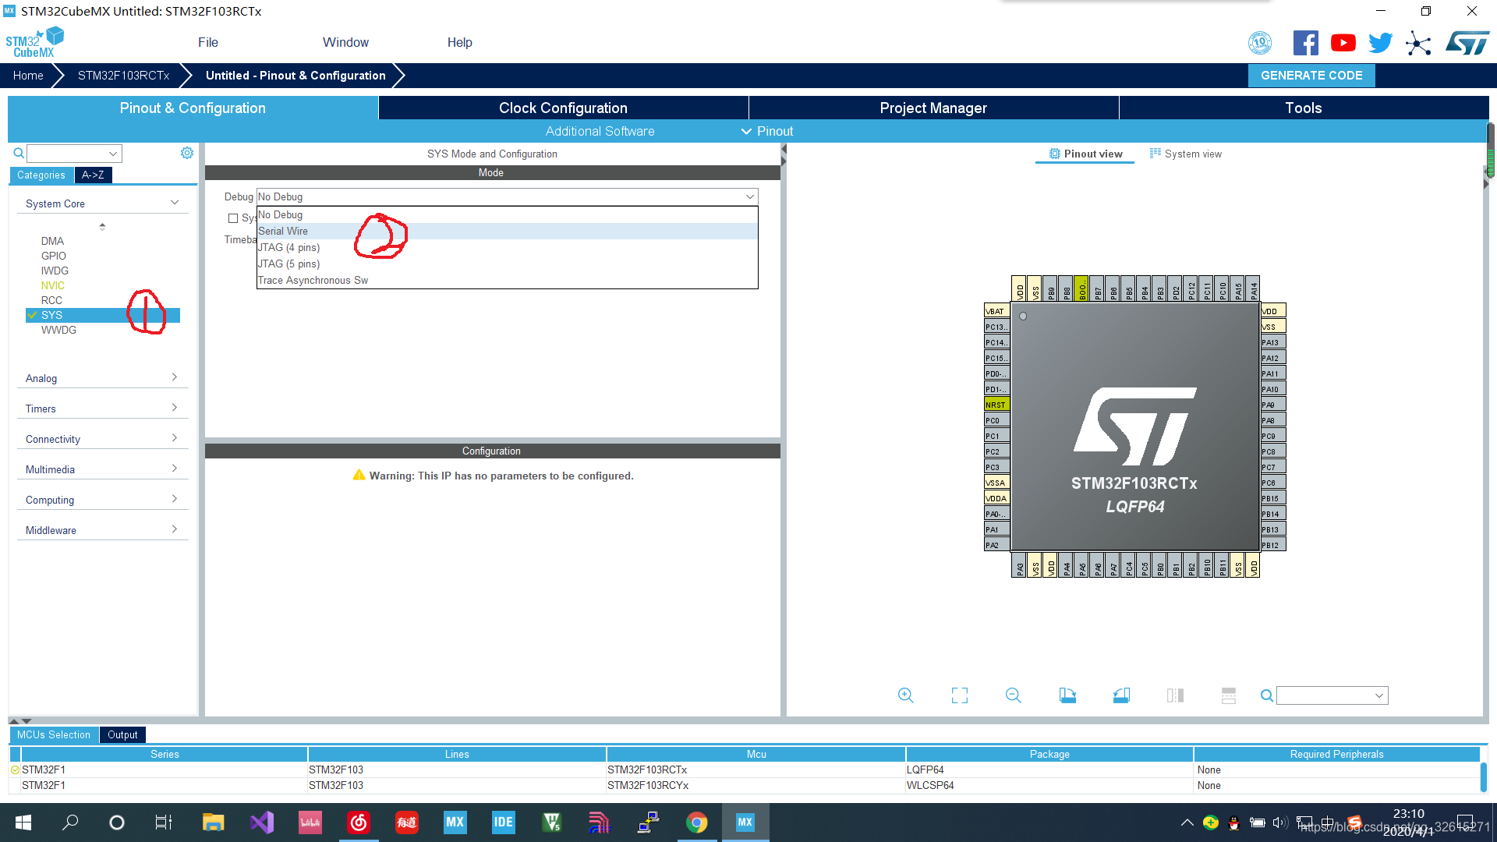Switch to the A->Z tab
The width and height of the screenshot is (1497, 842).
(x=93, y=175)
